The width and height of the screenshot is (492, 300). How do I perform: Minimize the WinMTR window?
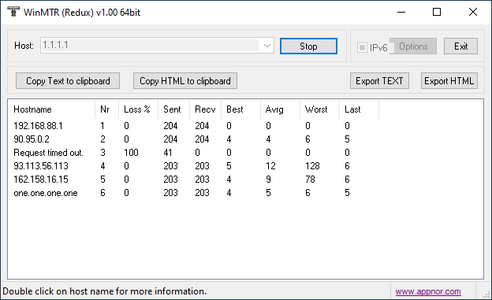point(401,13)
